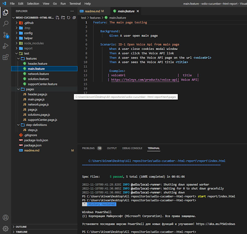Open package.json file
This screenshot has width=247, height=234.
point(44,145)
